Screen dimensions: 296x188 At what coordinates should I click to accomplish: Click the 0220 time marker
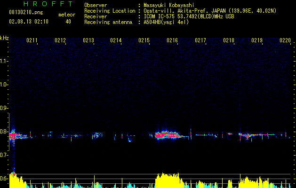point(285,40)
